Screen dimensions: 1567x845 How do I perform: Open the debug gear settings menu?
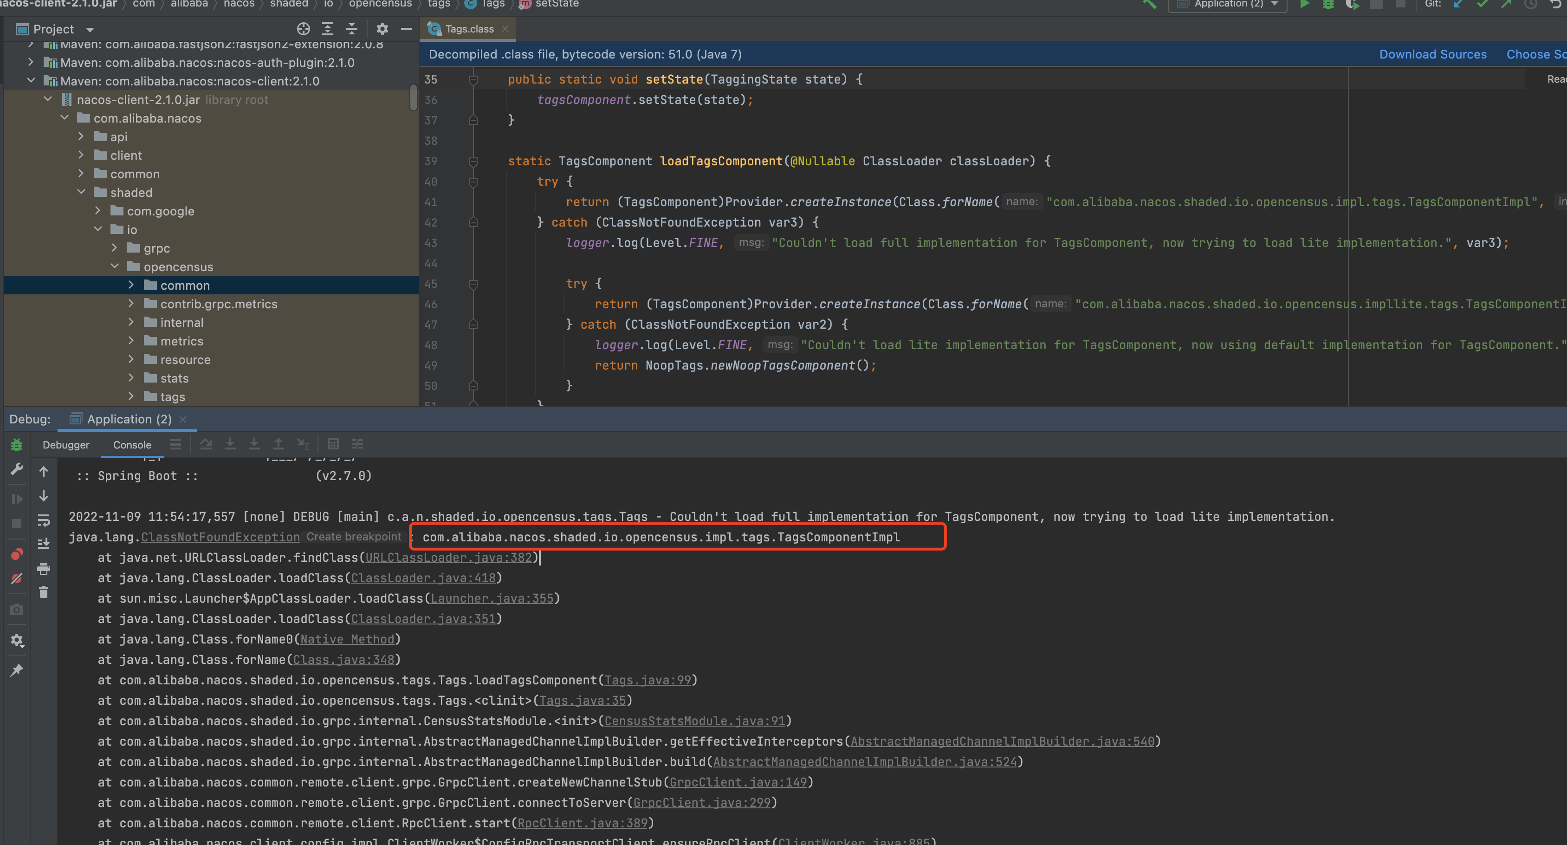pos(16,640)
